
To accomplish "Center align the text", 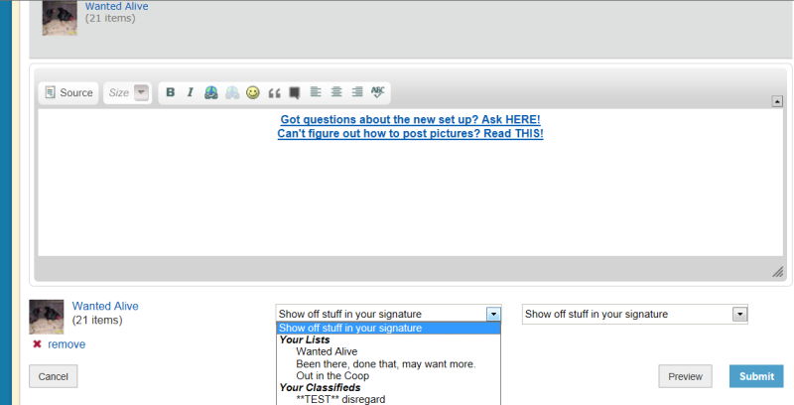I will 336,92.
